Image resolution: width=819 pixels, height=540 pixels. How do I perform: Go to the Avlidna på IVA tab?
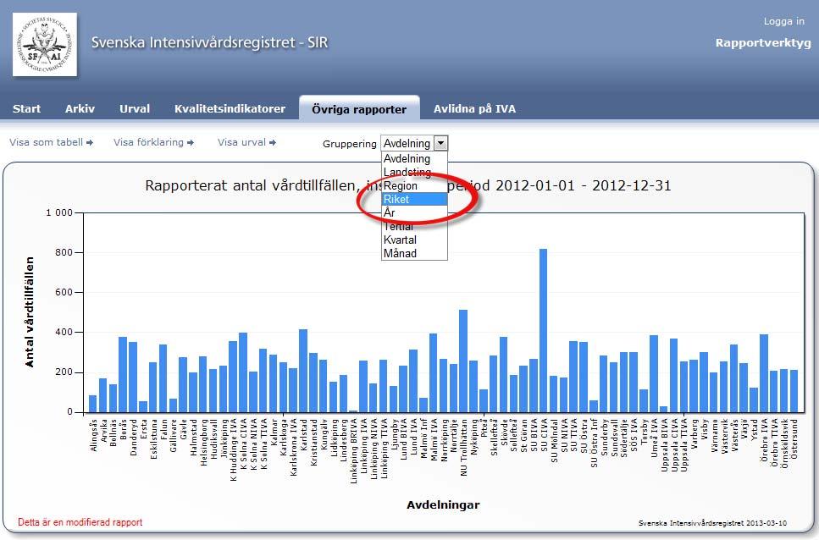(474, 108)
